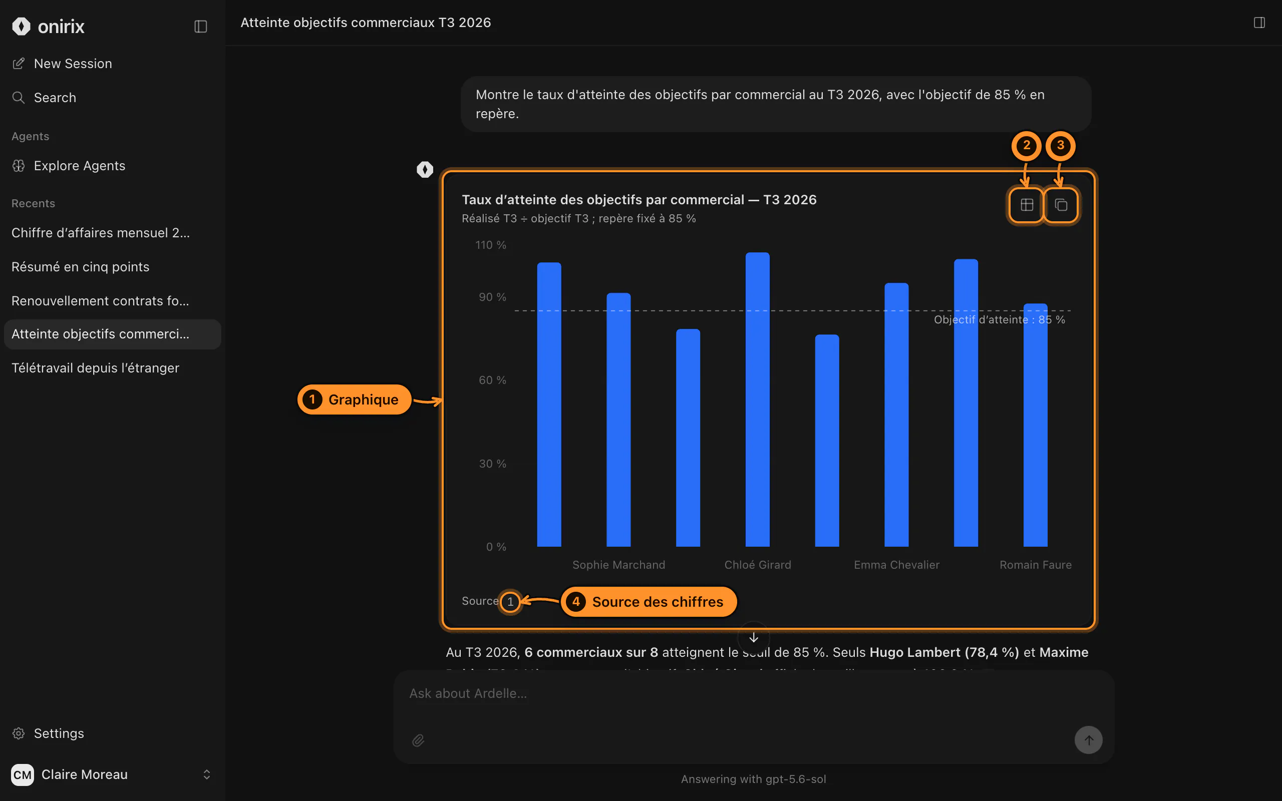Click the Chloé Girard bar in chart
The width and height of the screenshot is (1282, 801).
click(758, 399)
